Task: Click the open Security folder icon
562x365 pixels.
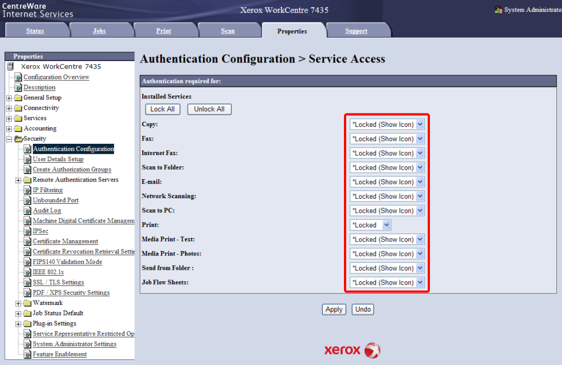Action: pyautogui.click(x=18, y=139)
